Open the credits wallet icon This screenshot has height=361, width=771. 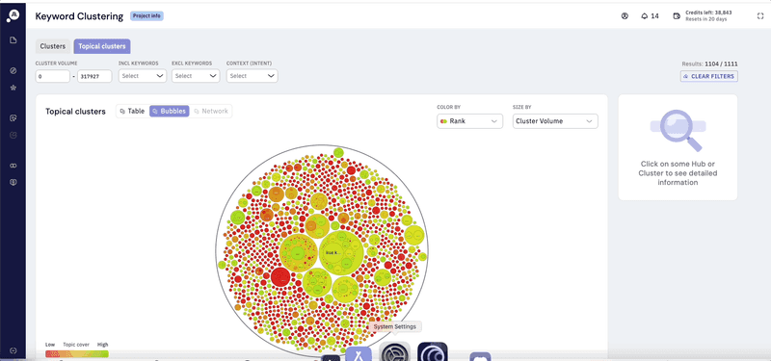click(677, 15)
